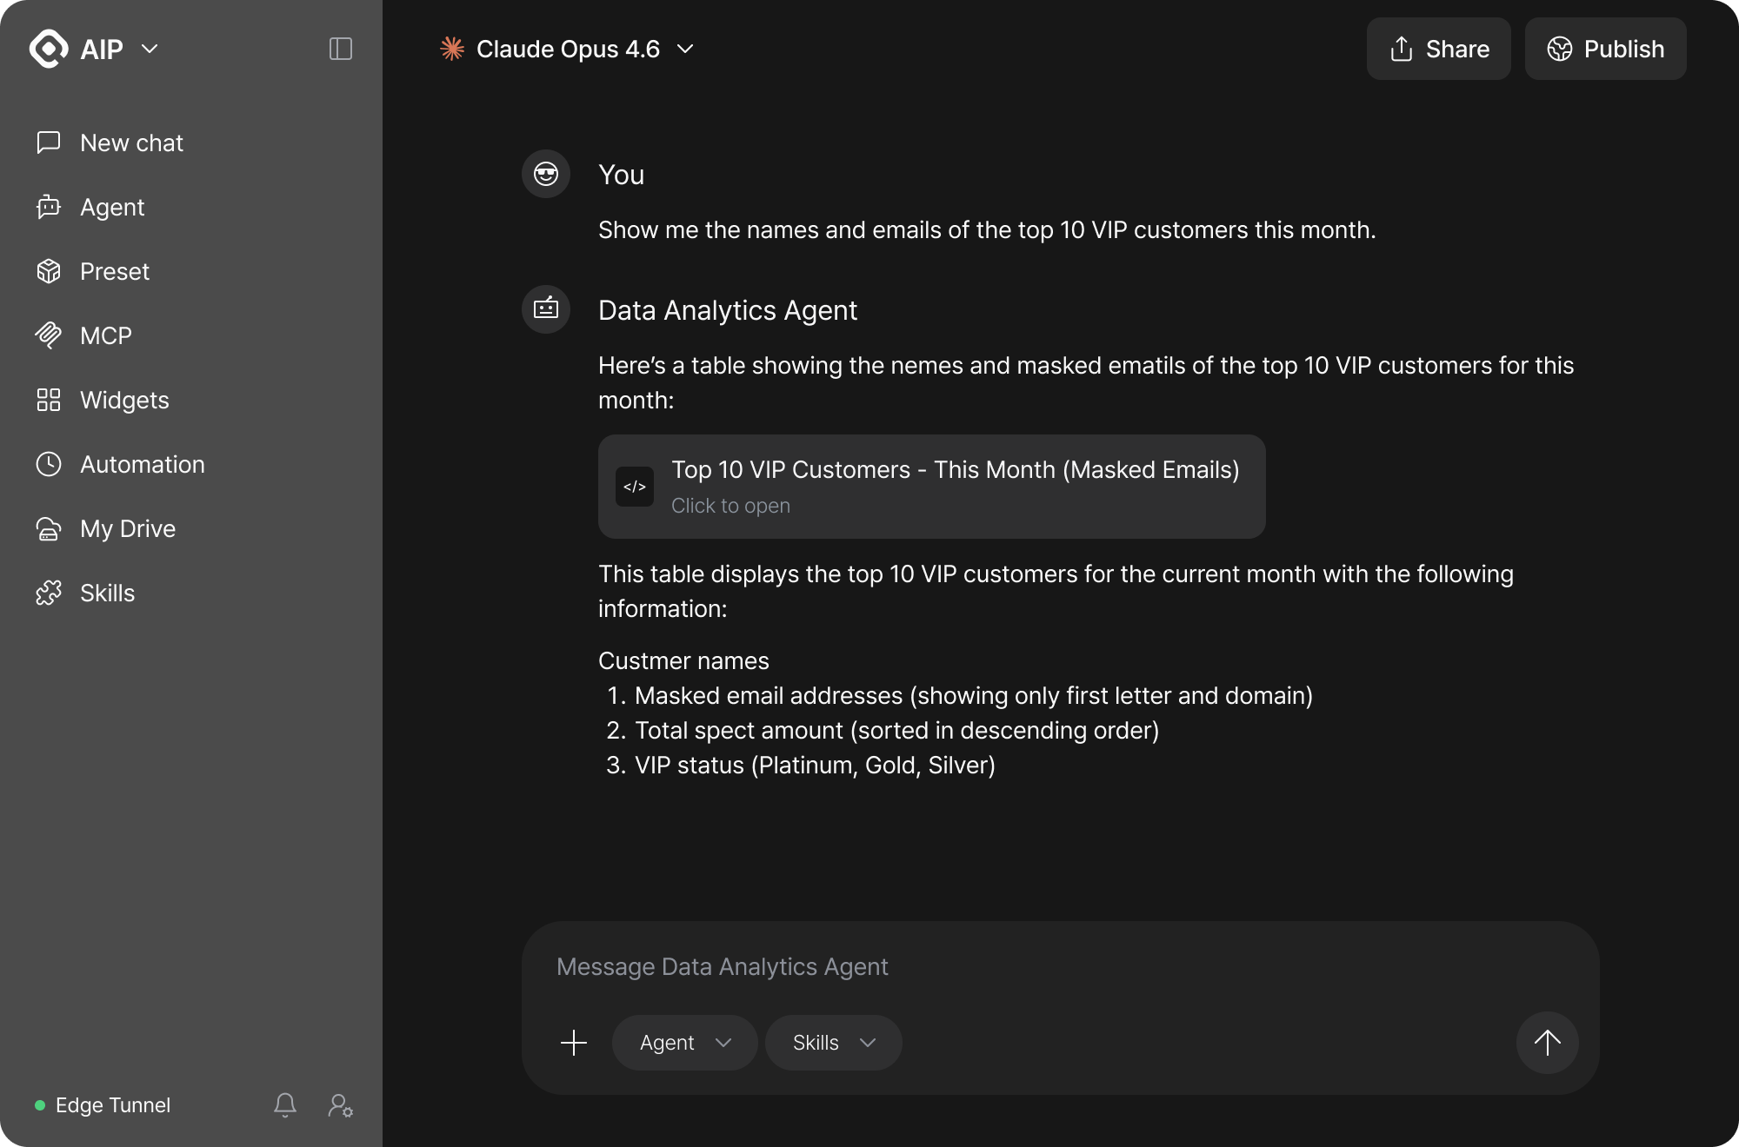Click the Publish button
The width and height of the screenshot is (1739, 1147).
pyautogui.click(x=1605, y=49)
